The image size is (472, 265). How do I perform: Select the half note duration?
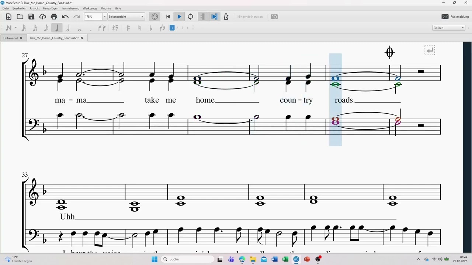click(x=68, y=28)
